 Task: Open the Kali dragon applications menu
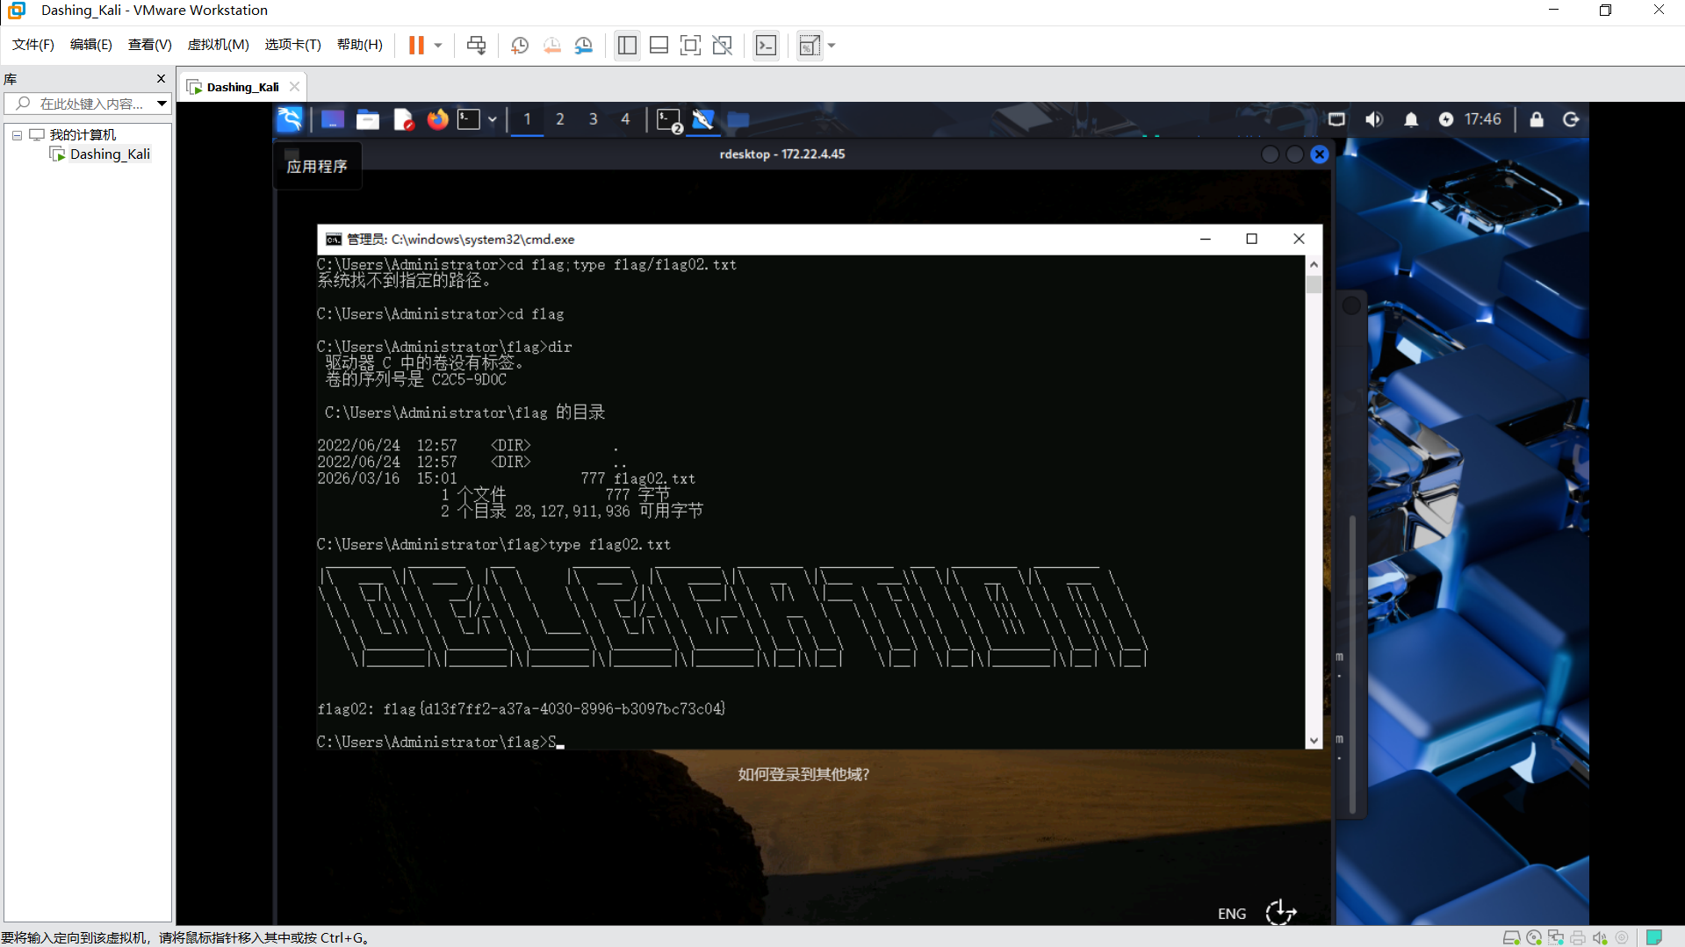coord(290,119)
